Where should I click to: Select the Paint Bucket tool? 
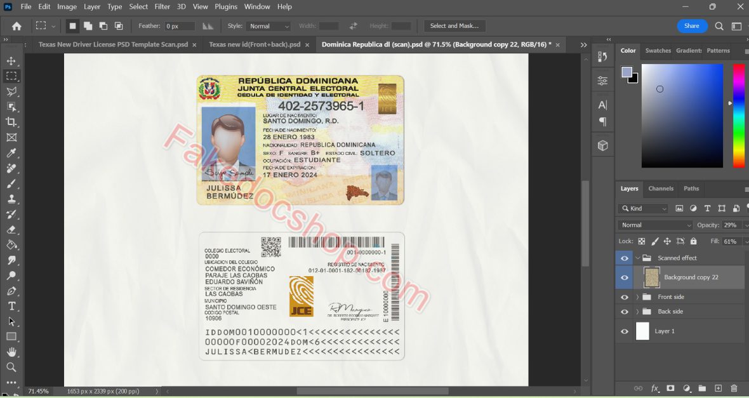pos(11,244)
